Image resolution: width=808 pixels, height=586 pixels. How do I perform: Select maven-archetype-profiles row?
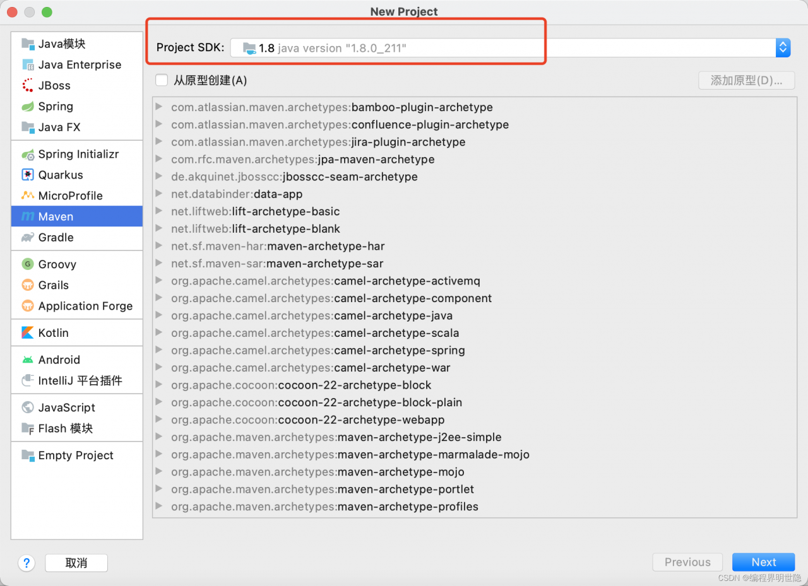475,507
